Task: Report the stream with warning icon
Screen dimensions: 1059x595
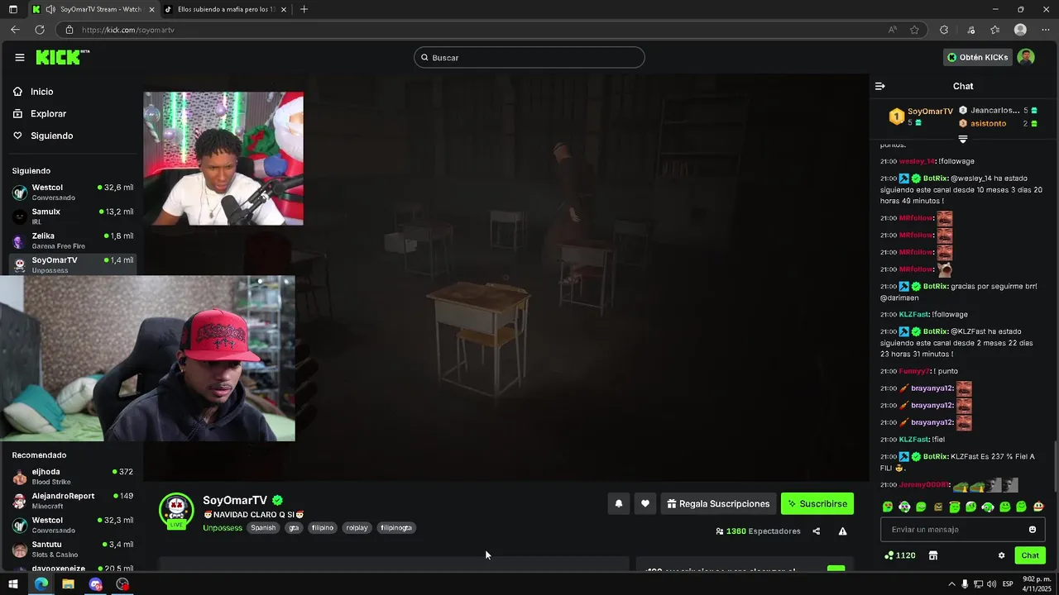Action: pos(842,531)
